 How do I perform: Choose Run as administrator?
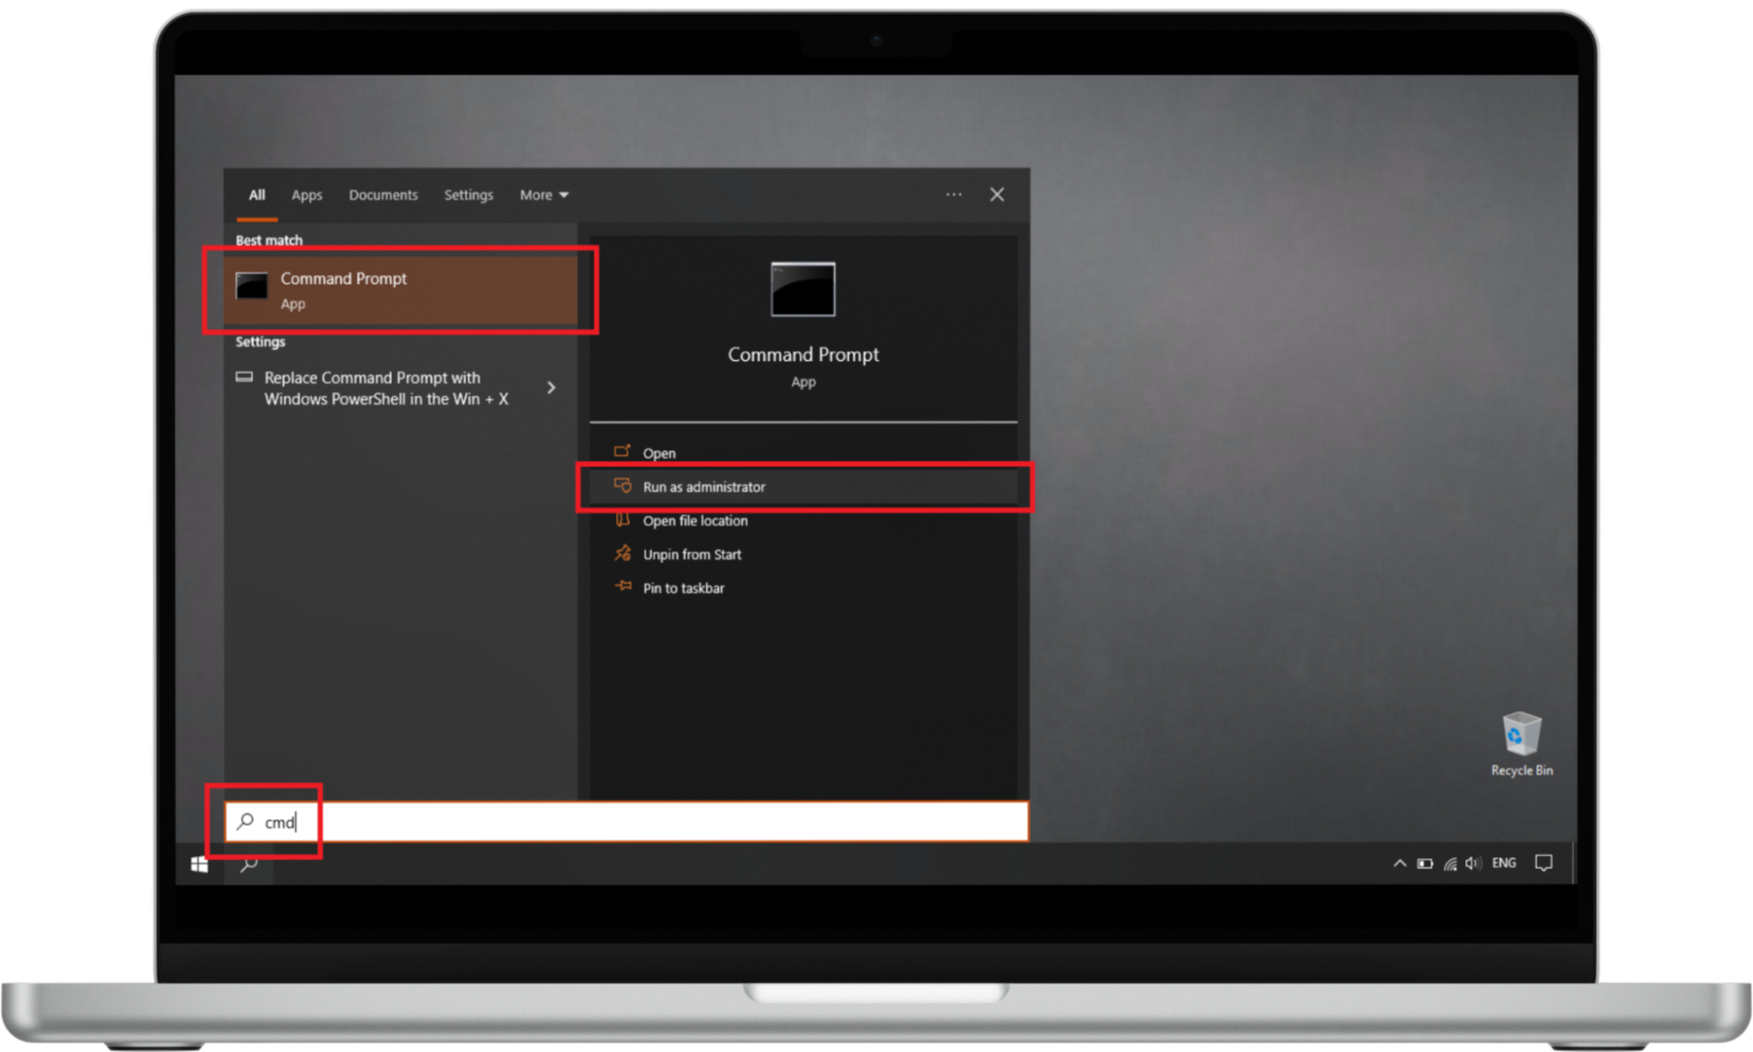pyautogui.click(x=802, y=487)
